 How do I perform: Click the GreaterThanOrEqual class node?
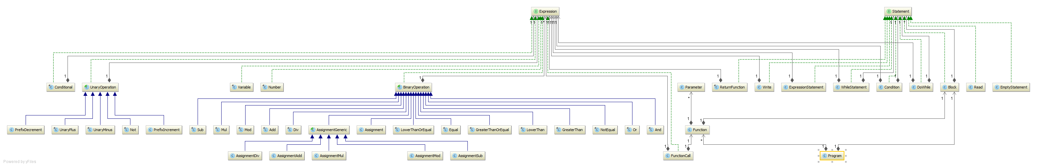(489, 130)
